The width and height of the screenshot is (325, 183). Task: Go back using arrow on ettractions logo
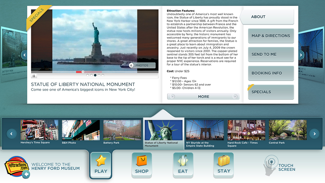[x=26, y=174]
